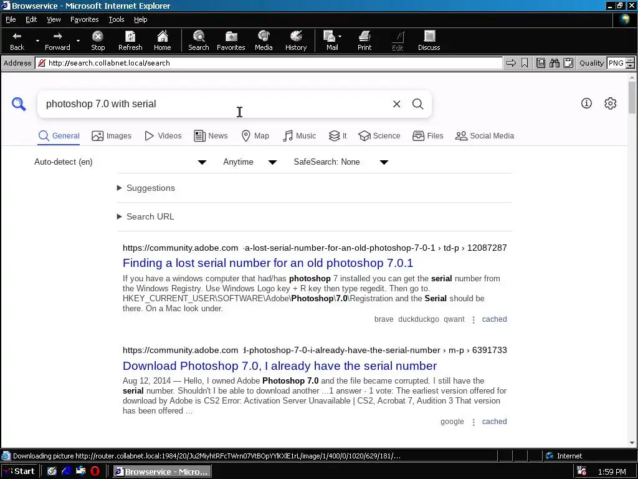
Task: Click the bookmark ribbon icon beside the address bar
Action: point(525,63)
